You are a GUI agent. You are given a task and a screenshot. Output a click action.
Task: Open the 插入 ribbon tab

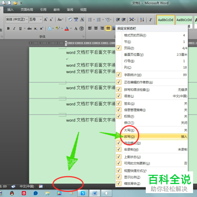click(10, 9)
